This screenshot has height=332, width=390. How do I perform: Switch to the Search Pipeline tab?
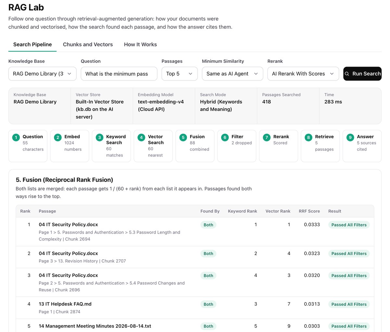32,44
